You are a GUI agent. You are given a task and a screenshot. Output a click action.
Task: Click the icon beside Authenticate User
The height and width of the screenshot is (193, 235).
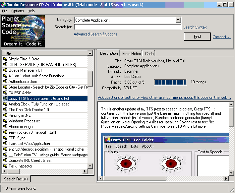click(x=5, y=82)
